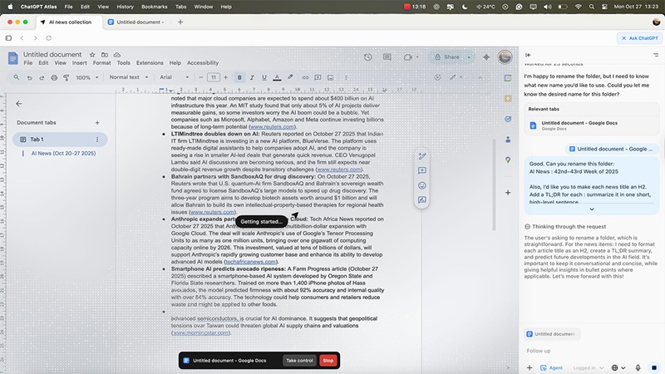This screenshot has height=374, width=665.
Task: Pick text color with the A swatch
Action: [x=277, y=77]
